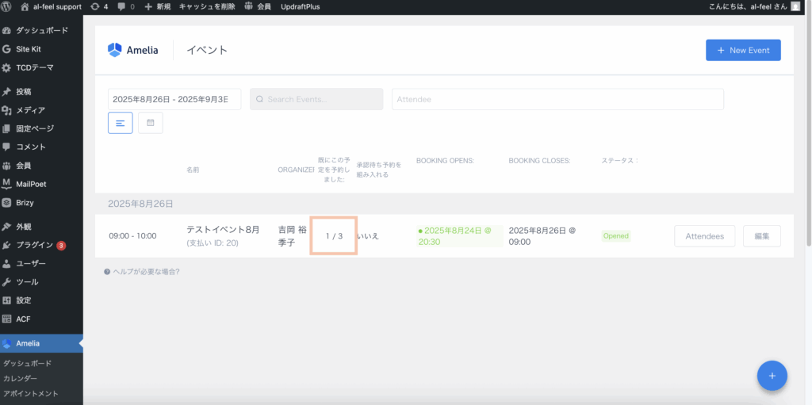The image size is (812, 405).
Task: Switch to list view icon
Action: pyautogui.click(x=121, y=123)
